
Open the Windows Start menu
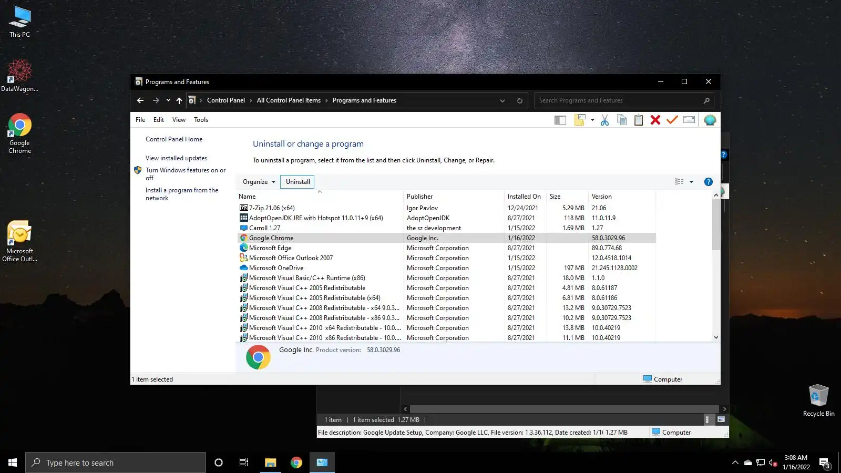13,462
